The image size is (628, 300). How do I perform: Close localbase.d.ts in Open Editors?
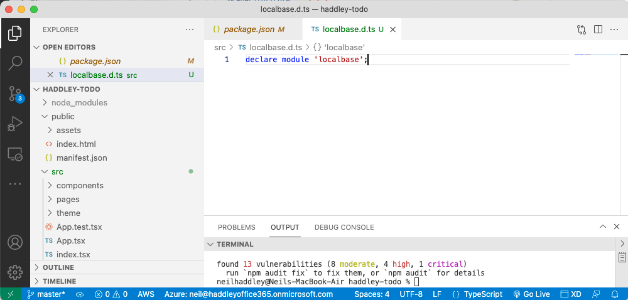click(50, 75)
